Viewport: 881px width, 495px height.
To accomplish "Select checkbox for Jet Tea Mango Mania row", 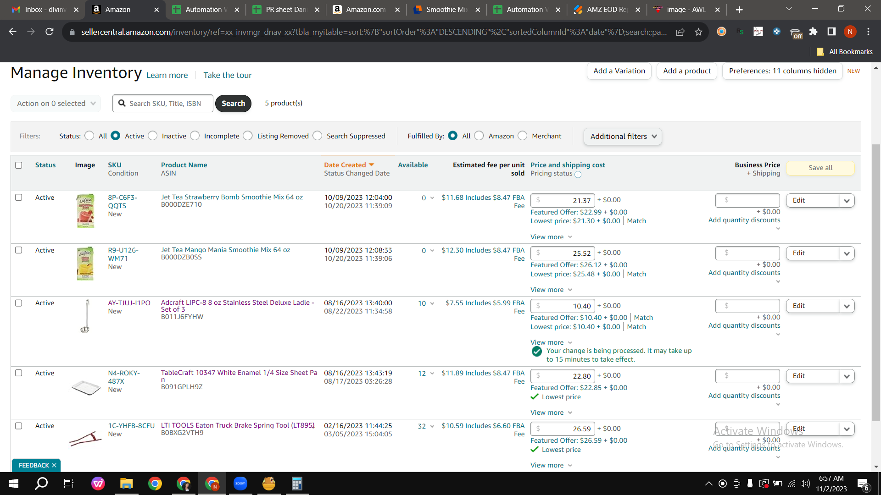I will [x=19, y=250].
